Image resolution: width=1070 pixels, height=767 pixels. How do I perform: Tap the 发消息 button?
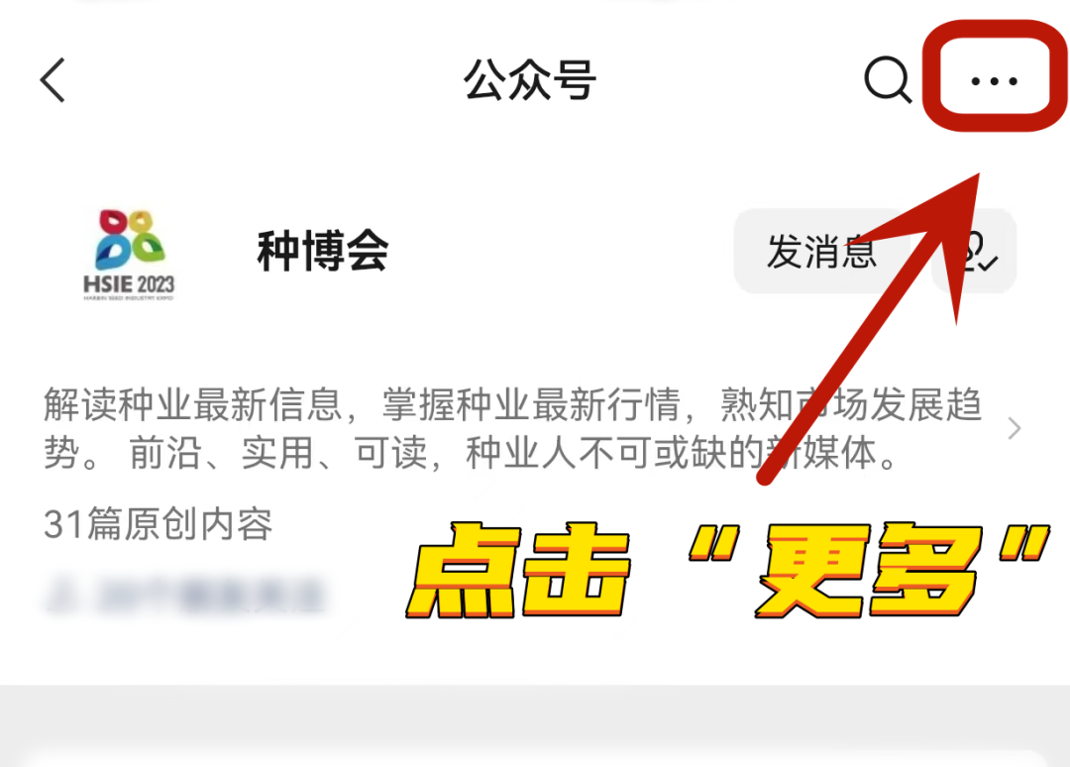(821, 251)
